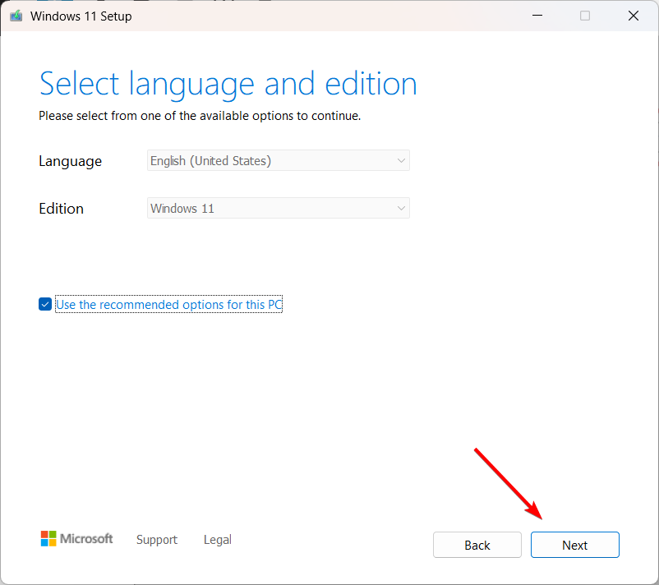The width and height of the screenshot is (659, 585).
Task: Click the Windows 11 Setup title bar icon
Action: click(x=16, y=16)
